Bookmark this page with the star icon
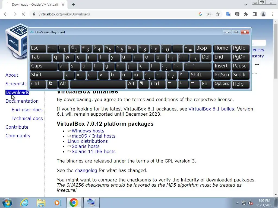The image size is (278, 208). point(218,14)
